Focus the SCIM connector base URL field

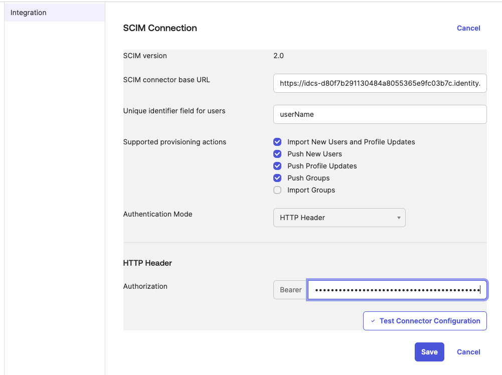coord(380,84)
